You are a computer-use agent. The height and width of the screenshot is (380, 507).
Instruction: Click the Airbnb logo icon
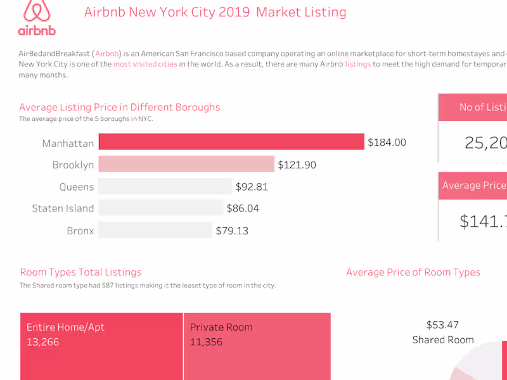[37, 17]
